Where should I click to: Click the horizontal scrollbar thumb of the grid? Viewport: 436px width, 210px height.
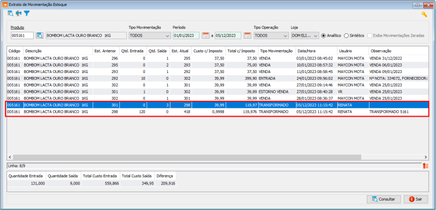pyautogui.click(x=187, y=157)
